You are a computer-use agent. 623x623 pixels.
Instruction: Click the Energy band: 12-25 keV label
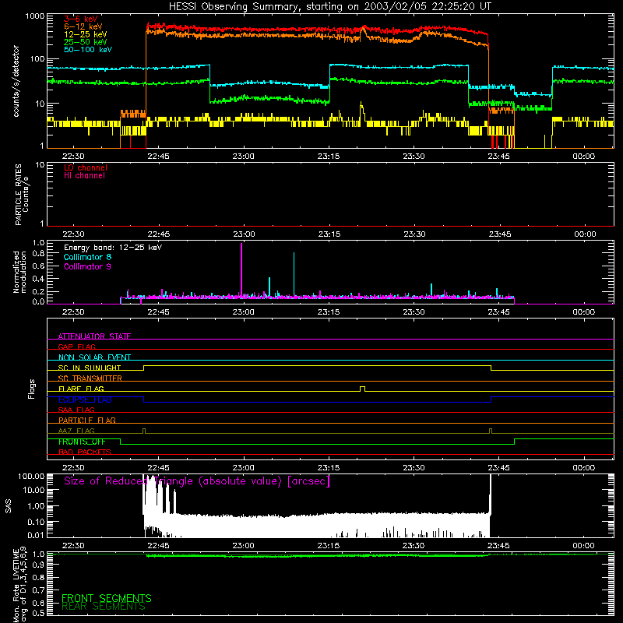click(113, 248)
